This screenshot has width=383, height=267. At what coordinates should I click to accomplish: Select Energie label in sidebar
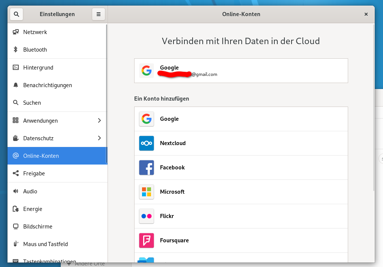point(33,209)
